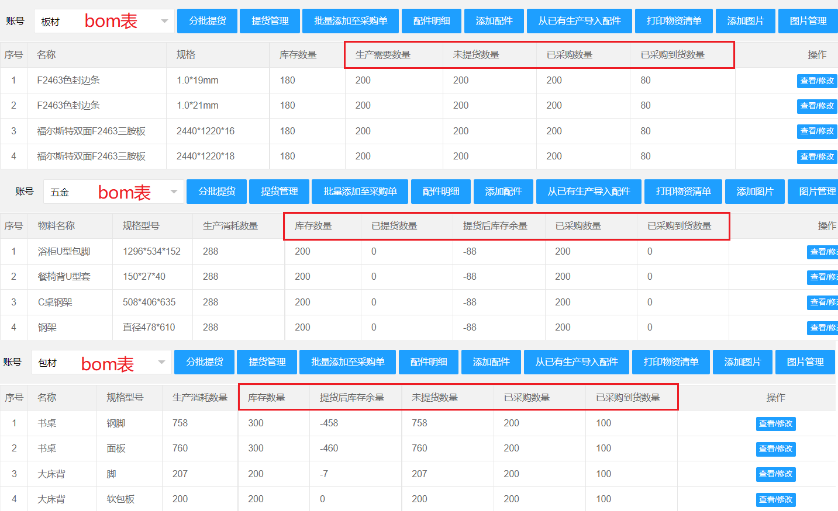Select the 508*406*635 spec cell
This screenshot has width=838, height=511.
click(153, 302)
